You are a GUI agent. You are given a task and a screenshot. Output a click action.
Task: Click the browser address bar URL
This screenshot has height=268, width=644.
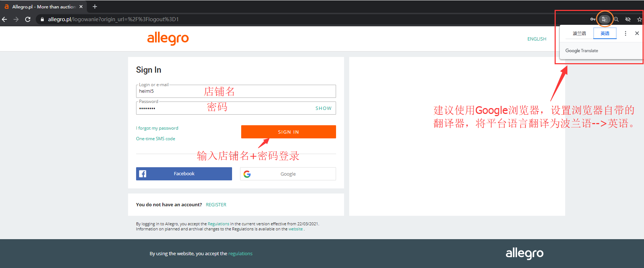tap(113, 19)
